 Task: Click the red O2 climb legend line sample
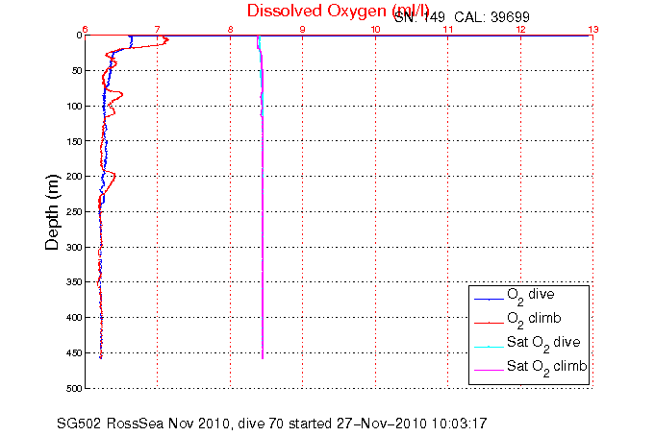coord(489,323)
